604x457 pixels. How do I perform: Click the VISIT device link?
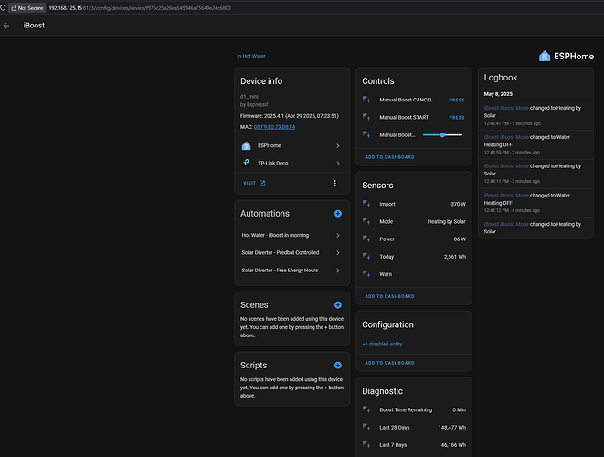coord(254,183)
